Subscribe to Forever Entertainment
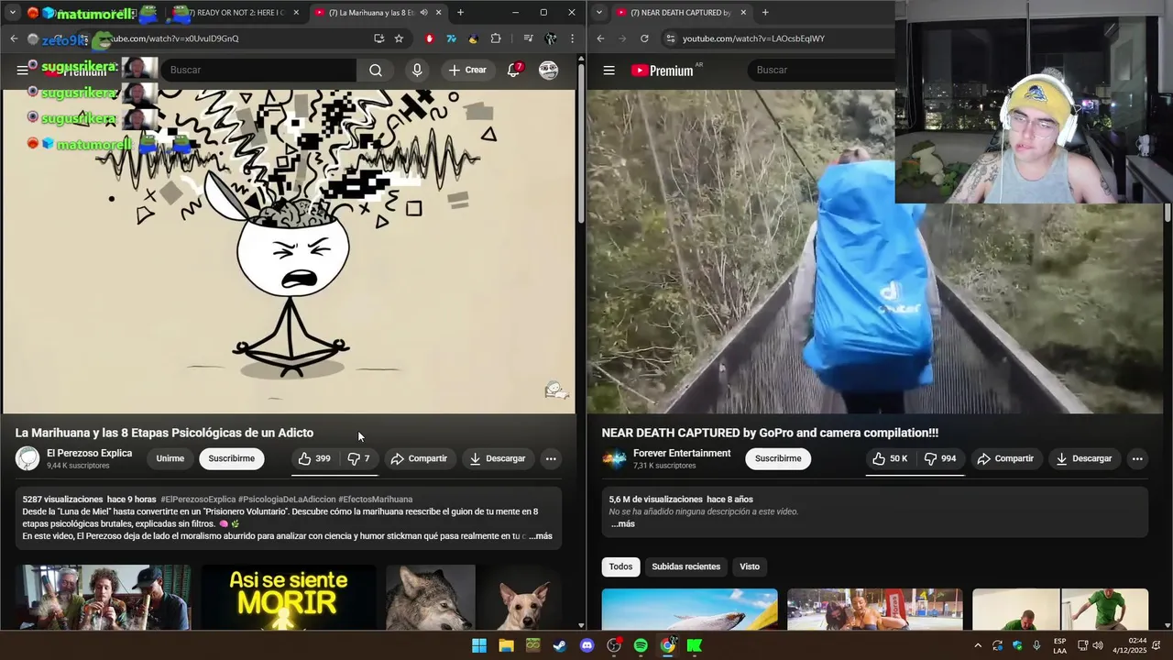The image size is (1173, 660). [x=778, y=458]
